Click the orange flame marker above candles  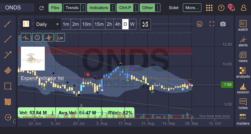[121, 64]
